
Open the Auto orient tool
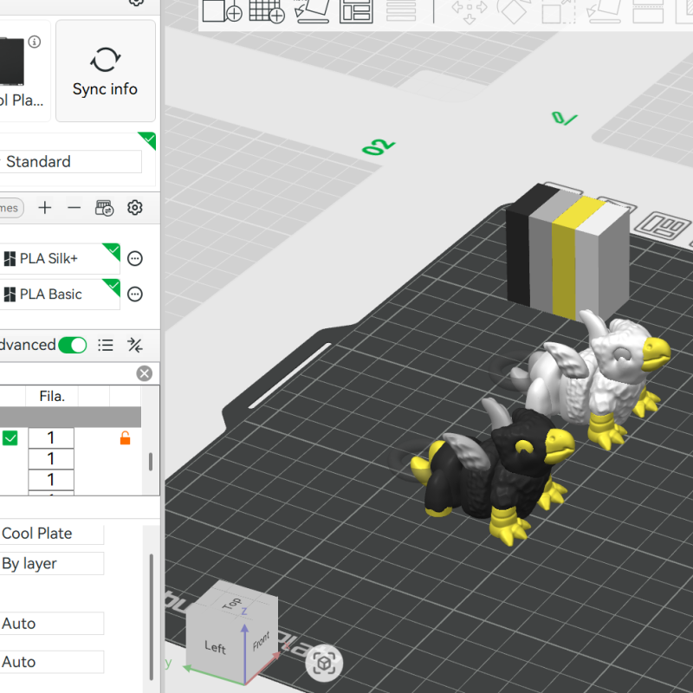pos(313,11)
